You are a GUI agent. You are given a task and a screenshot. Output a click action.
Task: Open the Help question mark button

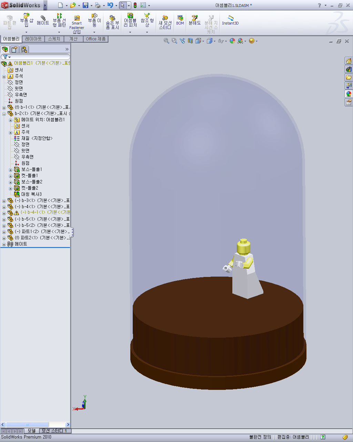click(x=319, y=5)
